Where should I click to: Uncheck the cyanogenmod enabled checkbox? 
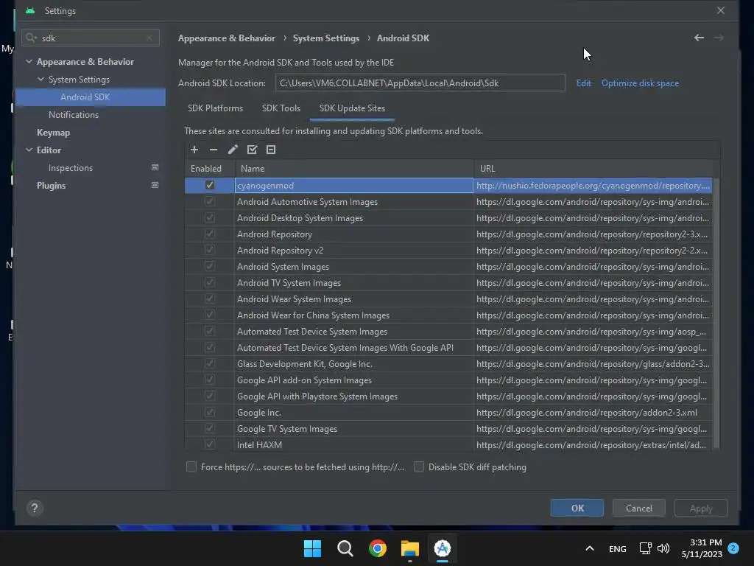[x=210, y=185]
